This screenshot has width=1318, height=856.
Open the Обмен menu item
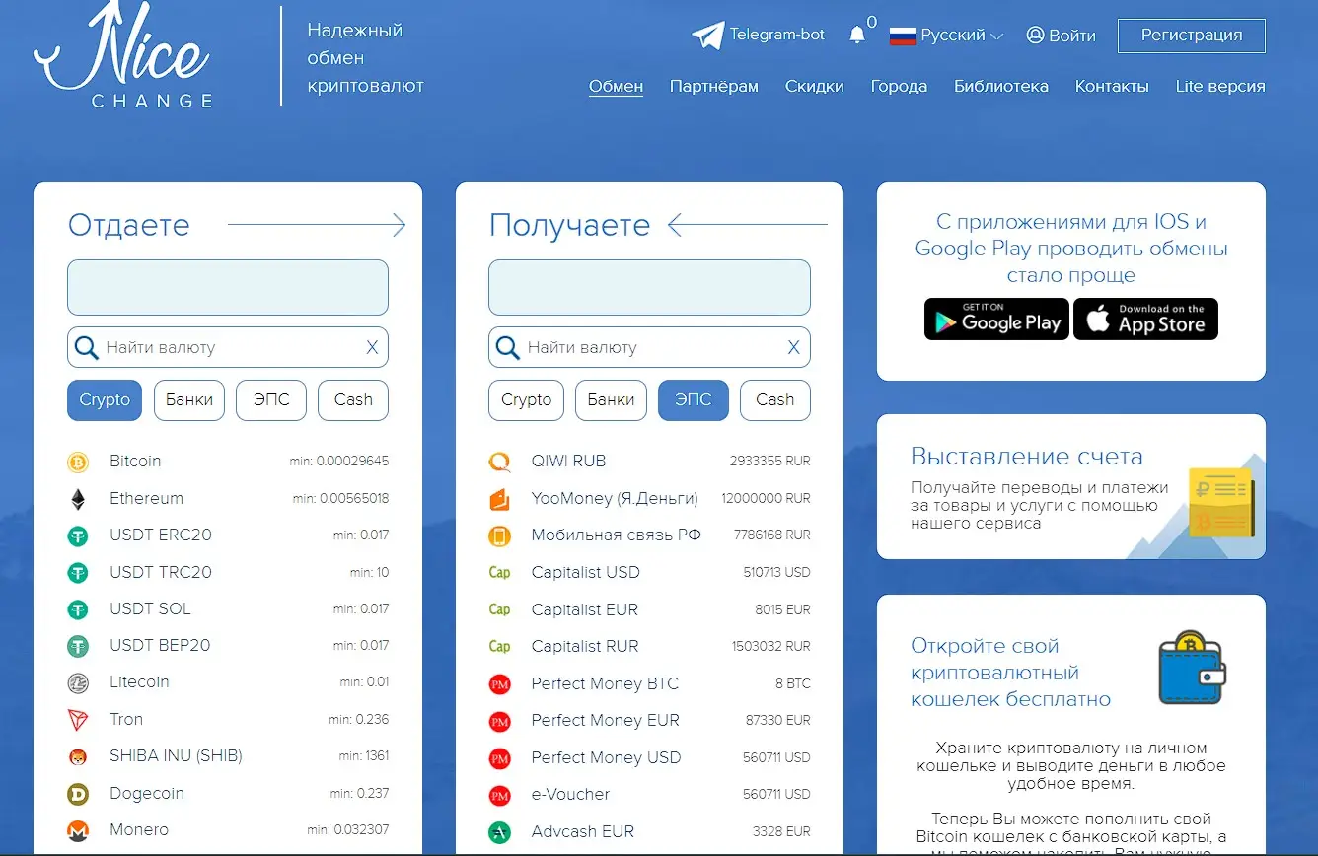pyautogui.click(x=616, y=87)
